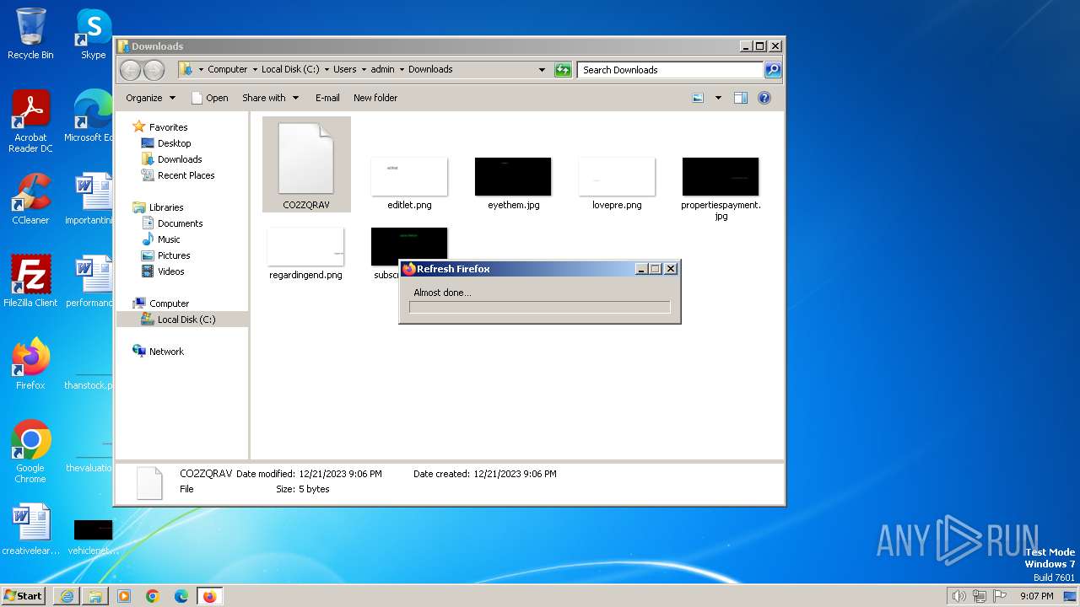
Task: Open the Google Chrome desktop shortcut
Action: [30, 452]
